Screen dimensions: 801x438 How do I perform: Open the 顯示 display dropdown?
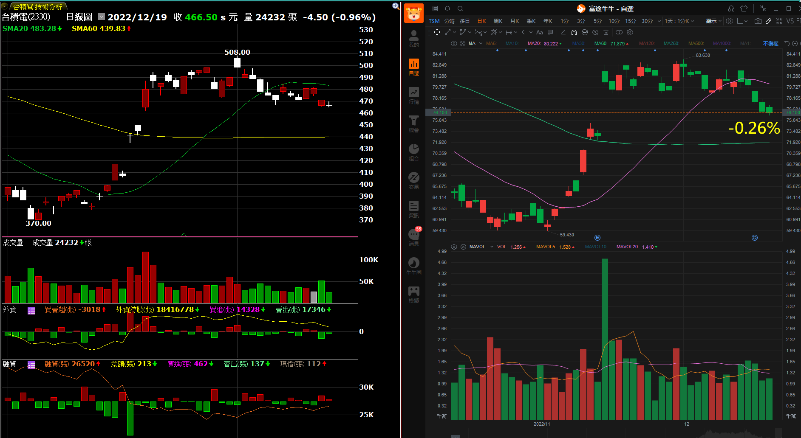pos(714,21)
